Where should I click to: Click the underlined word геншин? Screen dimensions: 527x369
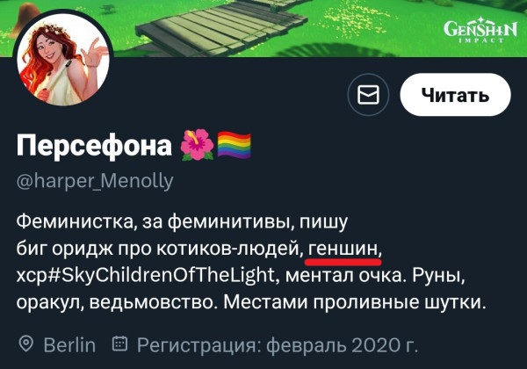343,250
